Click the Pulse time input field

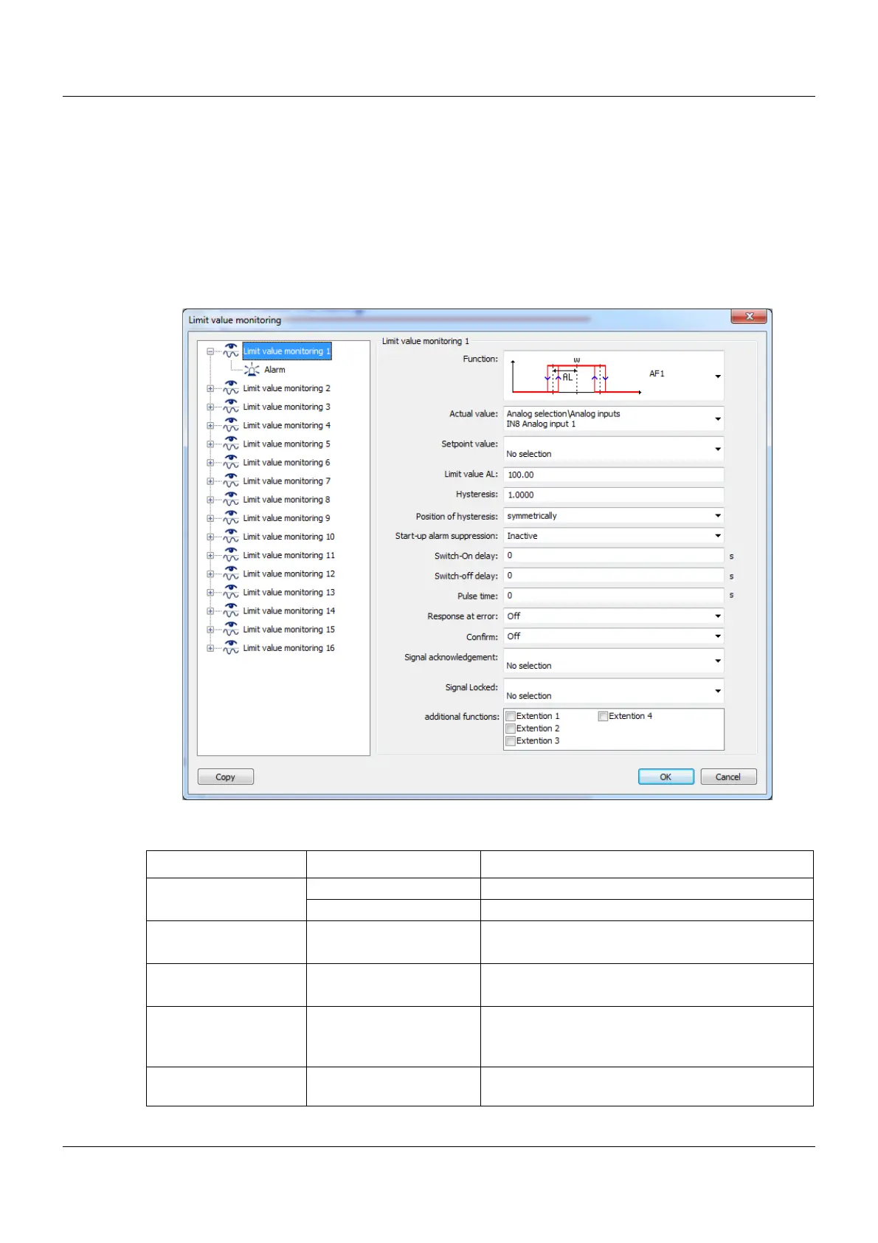click(x=614, y=596)
